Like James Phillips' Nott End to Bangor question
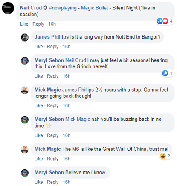 click(x=39, y=47)
